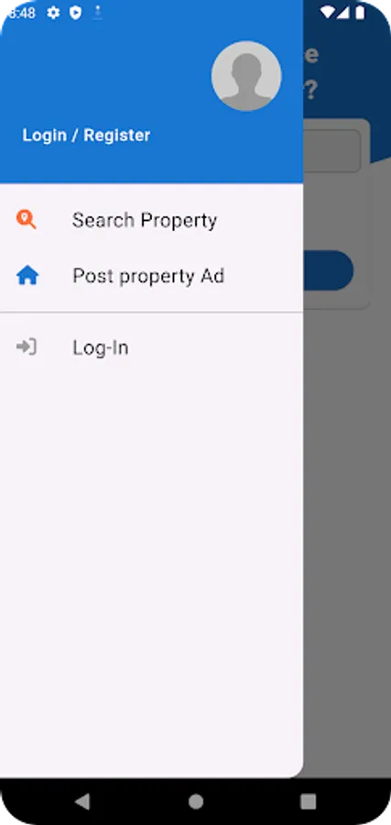
Task: Choose the Post property Ad menu entry
Action: (151, 276)
